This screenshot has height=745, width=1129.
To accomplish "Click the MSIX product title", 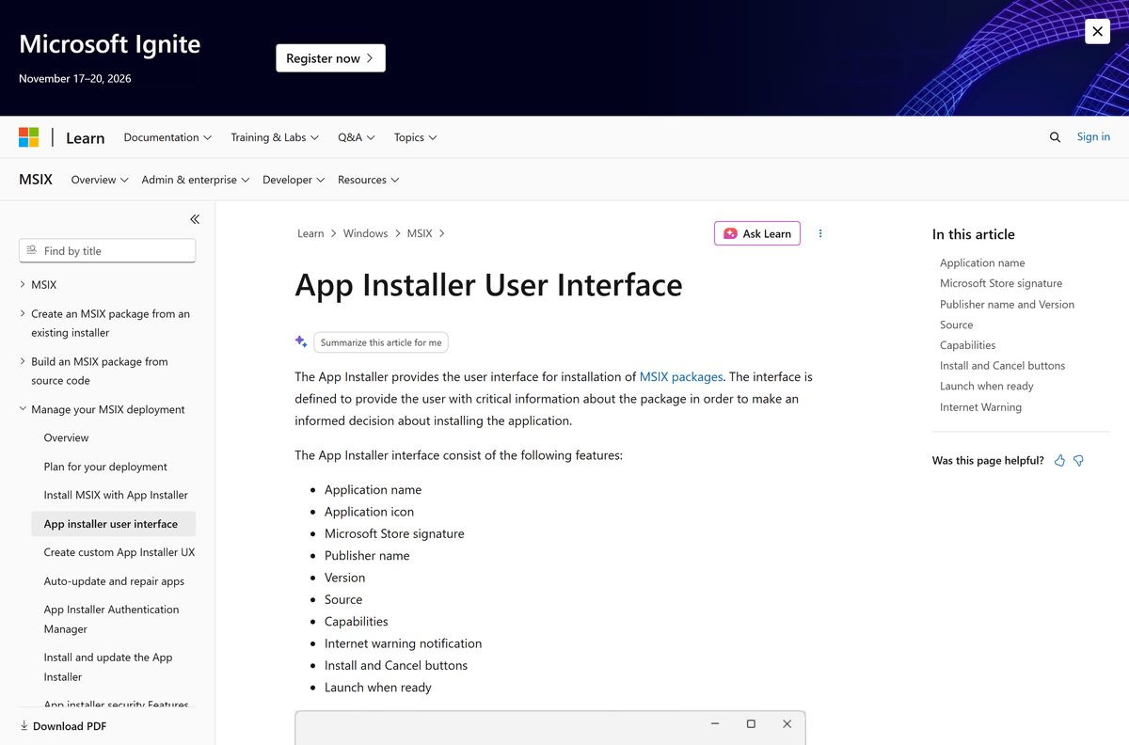I will tap(36, 179).
